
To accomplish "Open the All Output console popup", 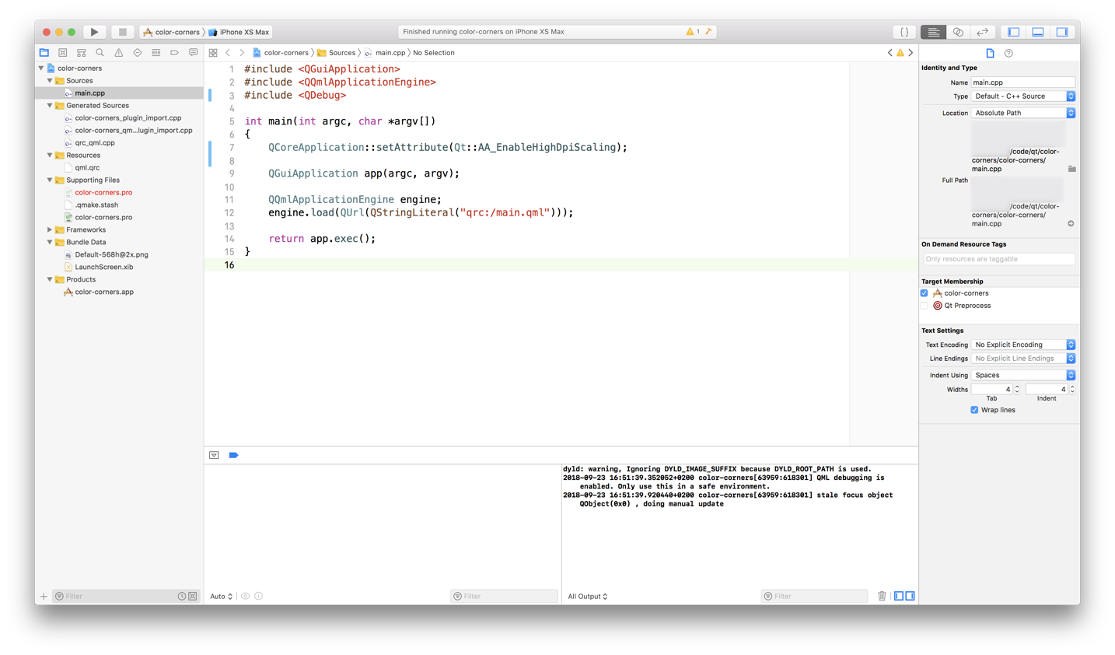I will point(588,597).
